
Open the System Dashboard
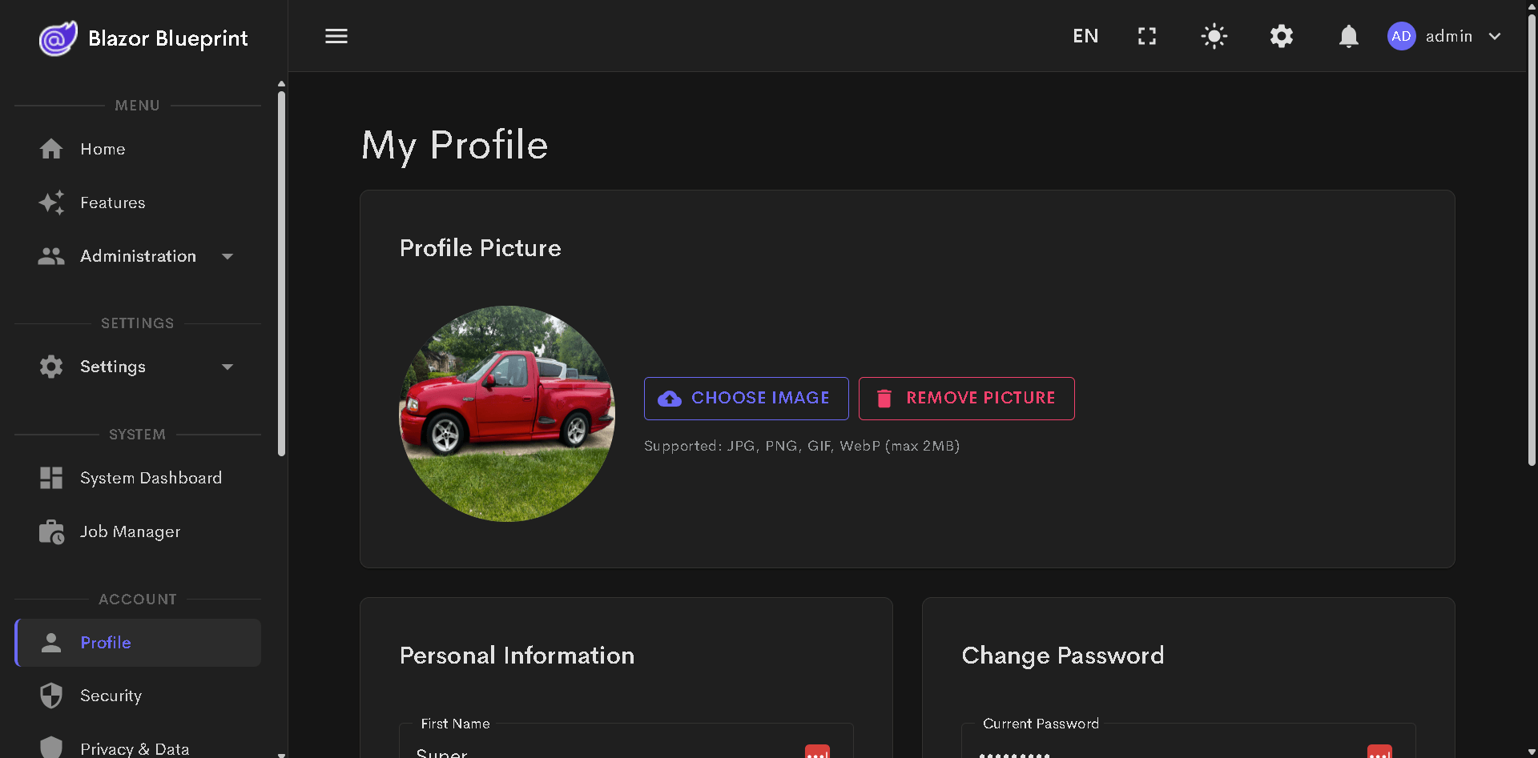pos(151,478)
